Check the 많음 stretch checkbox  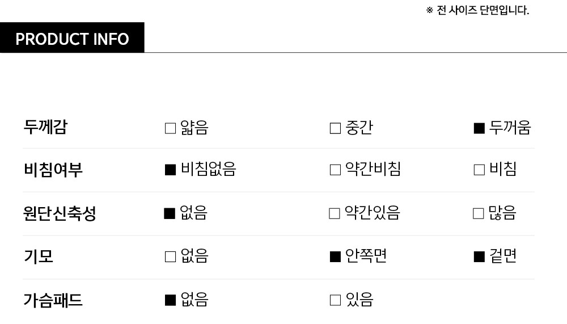(x=479, y=213)
